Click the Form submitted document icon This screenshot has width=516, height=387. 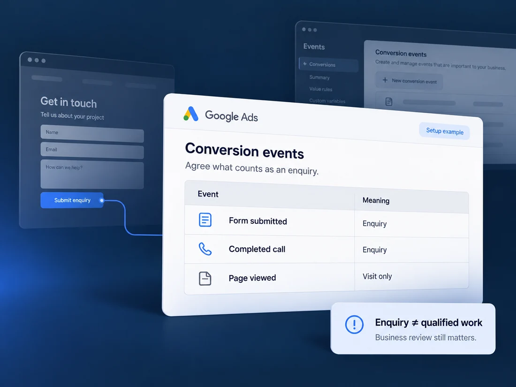(x=205, y=220)
